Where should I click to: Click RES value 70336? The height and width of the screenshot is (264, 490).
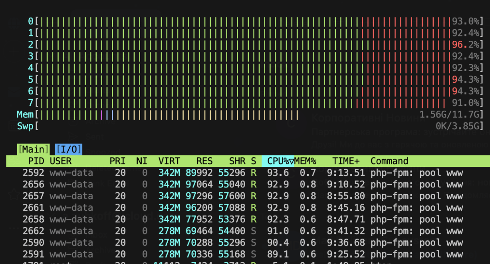[x=199, y=254]
